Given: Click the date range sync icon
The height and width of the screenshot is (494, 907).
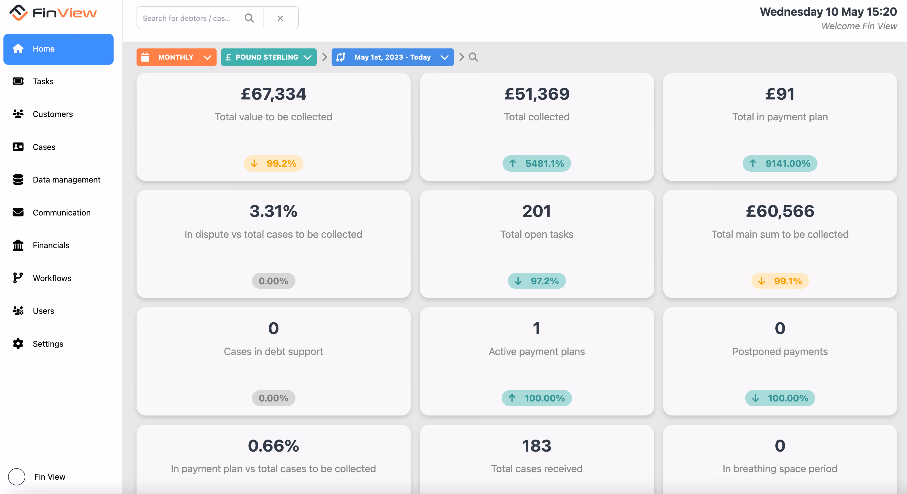Looking at the screenshot, I should tap(341, 57).
